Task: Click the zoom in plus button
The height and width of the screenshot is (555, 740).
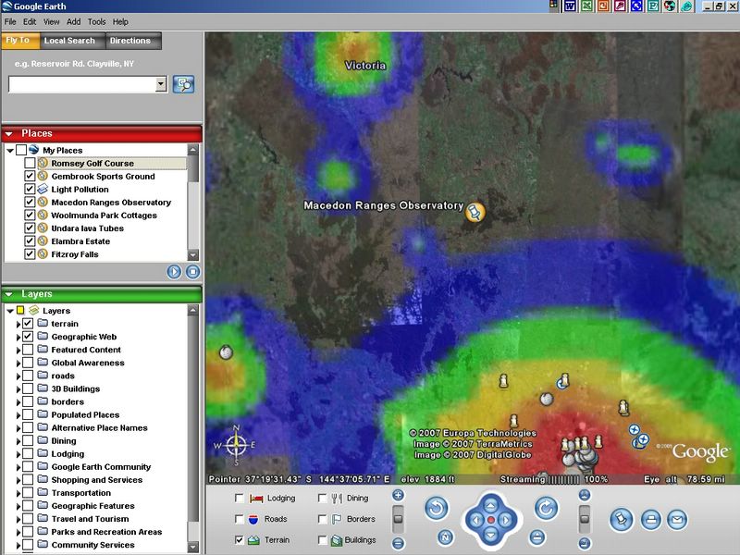Action: coord(399,495)
